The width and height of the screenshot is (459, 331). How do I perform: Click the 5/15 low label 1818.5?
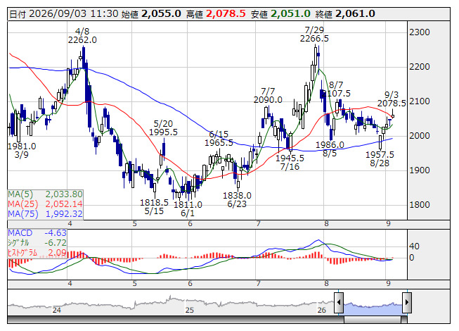coord(154,203)
